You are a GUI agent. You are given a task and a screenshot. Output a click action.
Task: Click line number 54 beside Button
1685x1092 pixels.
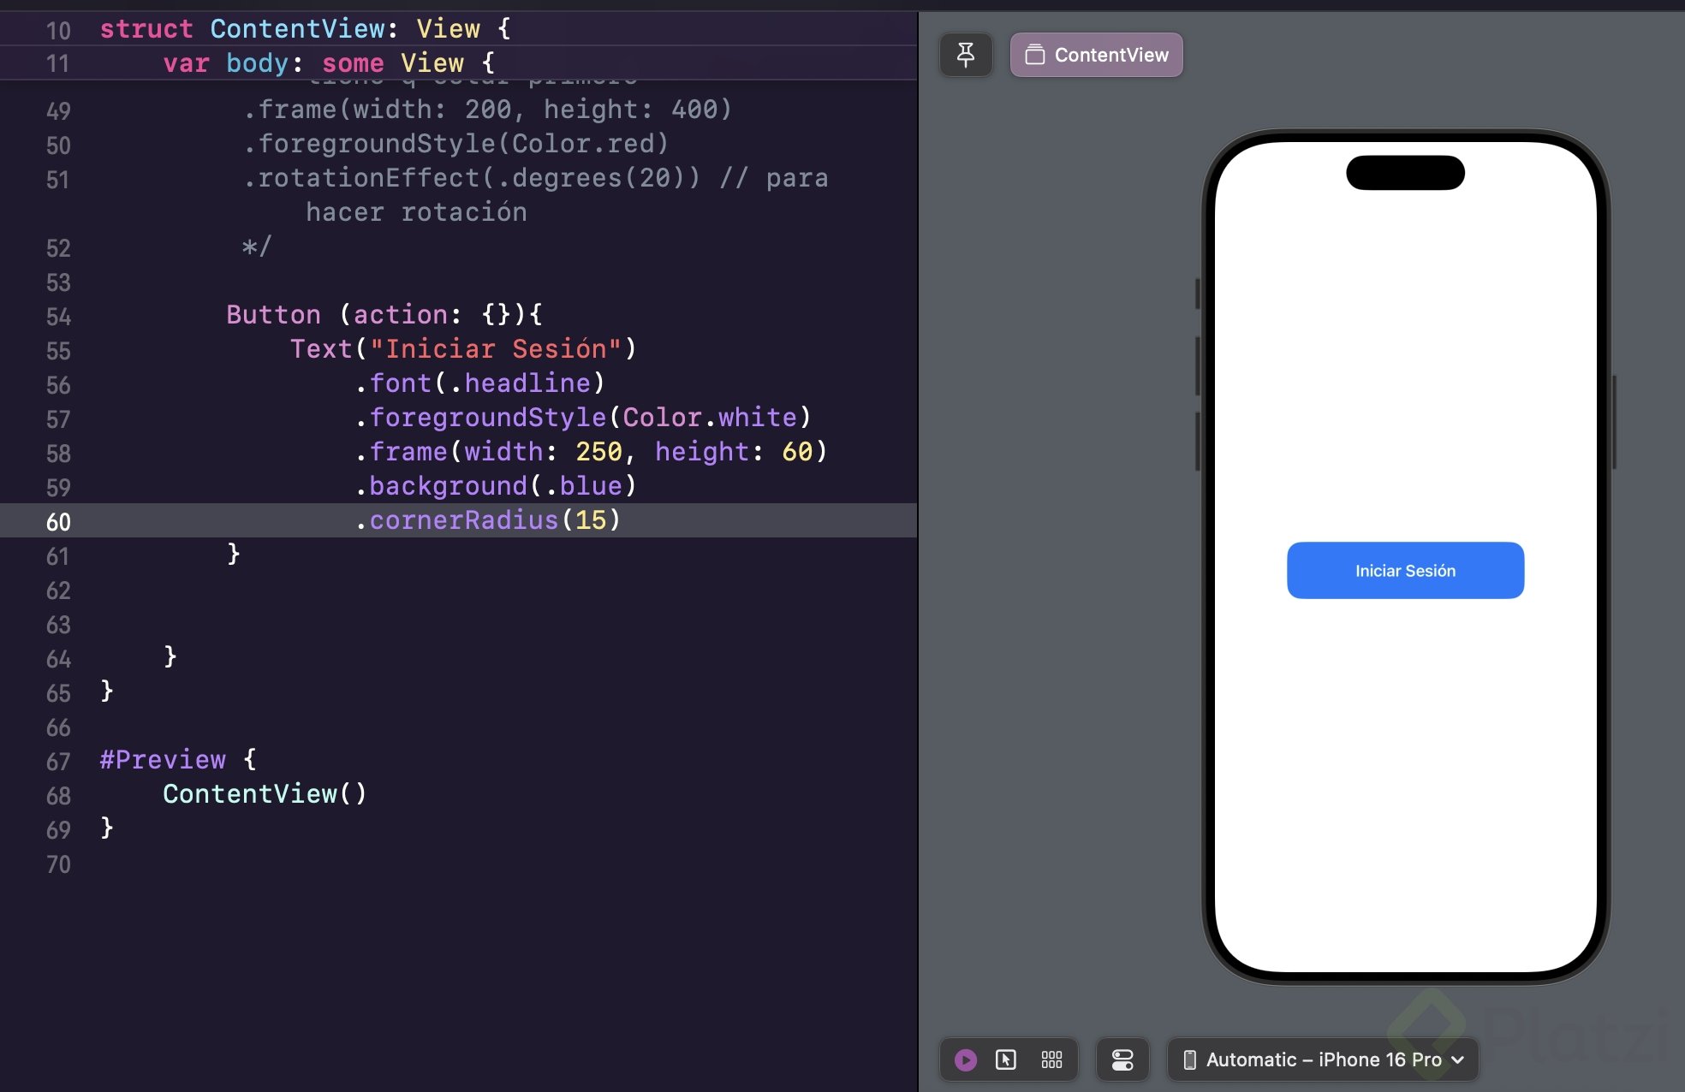click(x=58, y=317)
